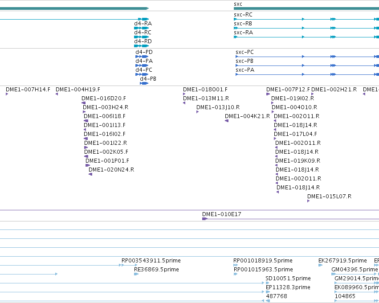379x303 pixels.
Task: Select the DME1-018O01.F feature label
Action: pyautogui.click(x=205, y=90)
